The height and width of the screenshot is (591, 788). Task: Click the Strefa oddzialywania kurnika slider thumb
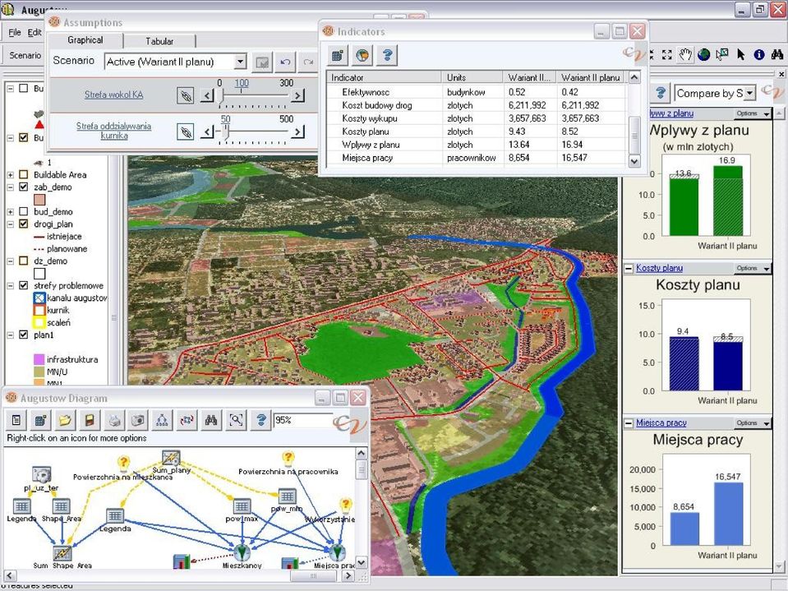226,132
